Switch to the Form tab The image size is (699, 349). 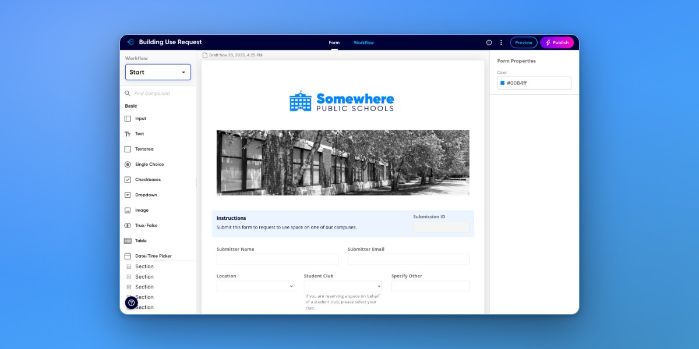[x=334, y=42]
